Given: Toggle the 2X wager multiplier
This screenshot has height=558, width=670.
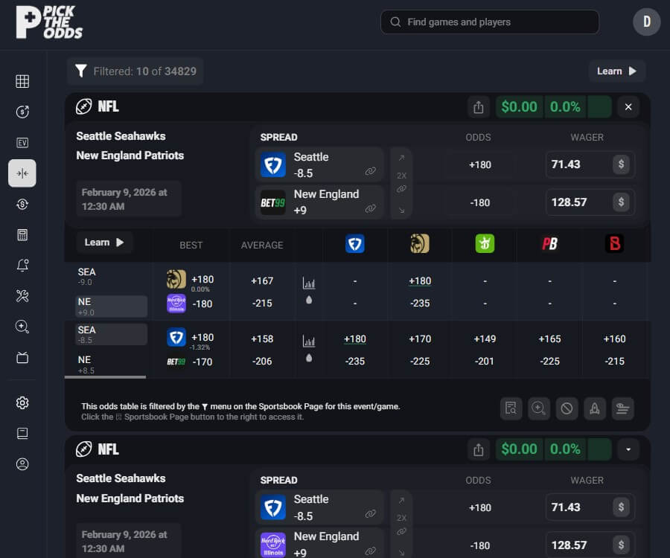Looking at the screenshot, I should tap(401, 175).
